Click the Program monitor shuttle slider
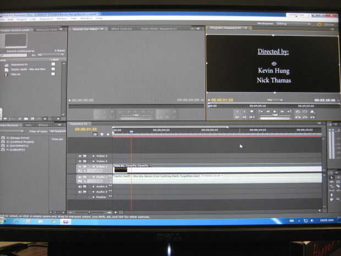This screenshot has width=341, height=256. pos(275,115)
